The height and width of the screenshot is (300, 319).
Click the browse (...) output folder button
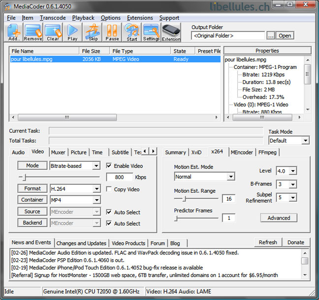(271, 36)
